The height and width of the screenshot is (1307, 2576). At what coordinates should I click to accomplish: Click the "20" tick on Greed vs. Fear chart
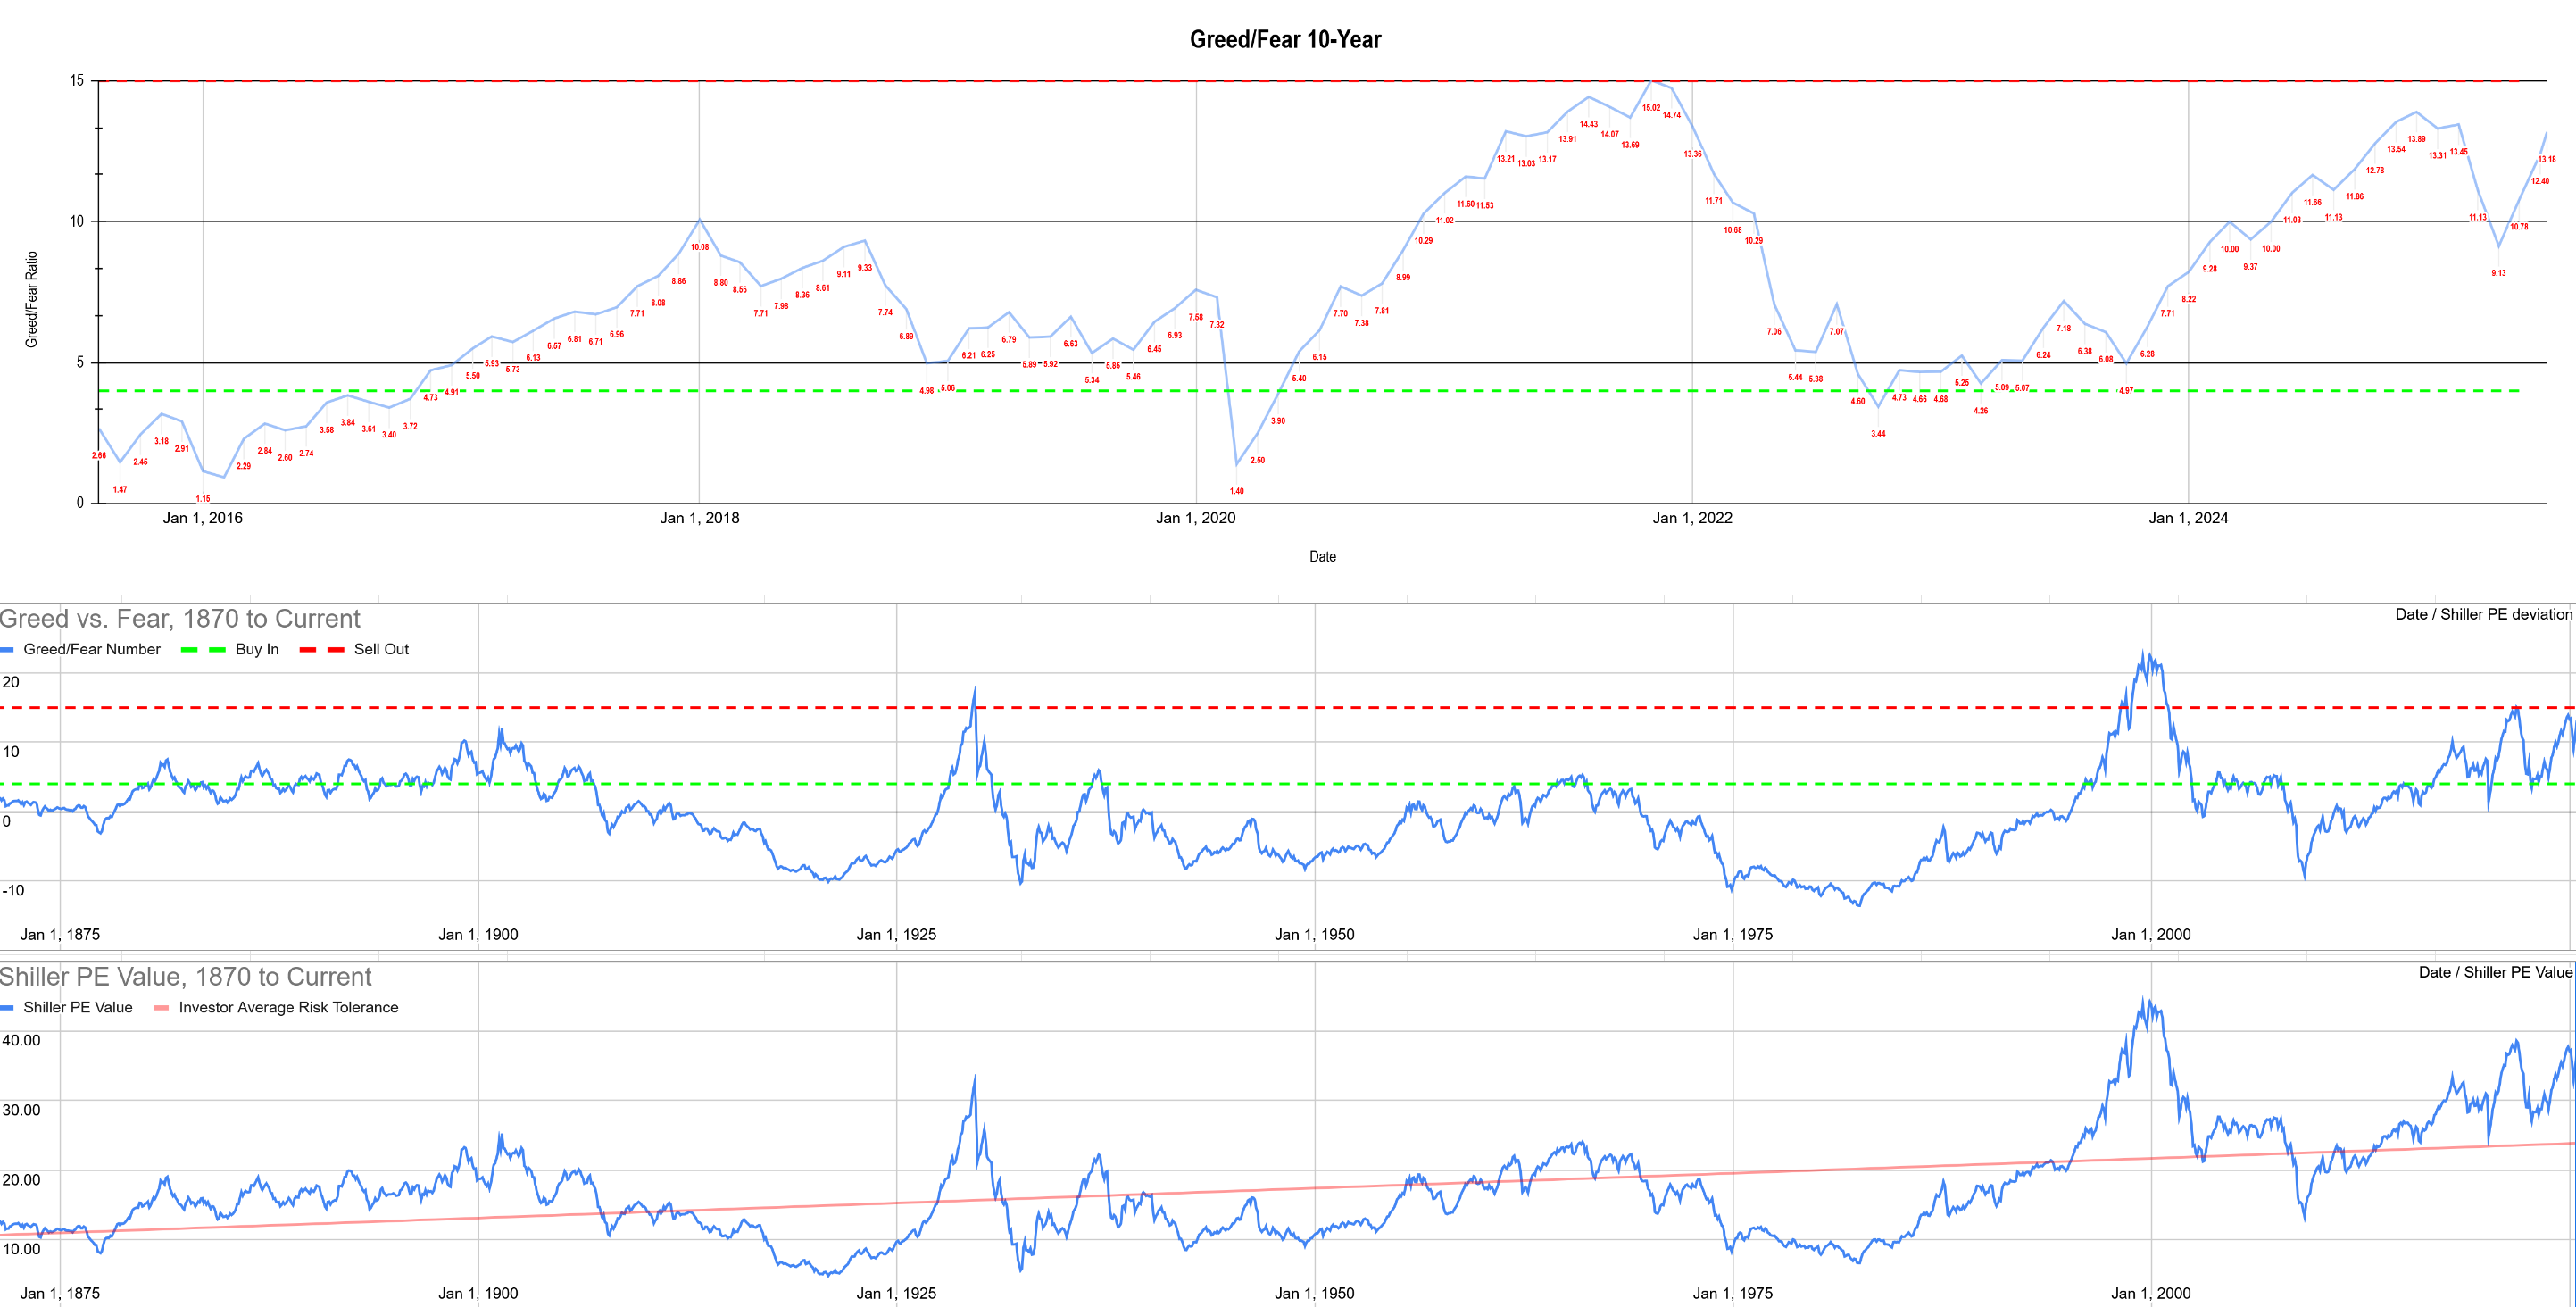(x=10, y=682)
